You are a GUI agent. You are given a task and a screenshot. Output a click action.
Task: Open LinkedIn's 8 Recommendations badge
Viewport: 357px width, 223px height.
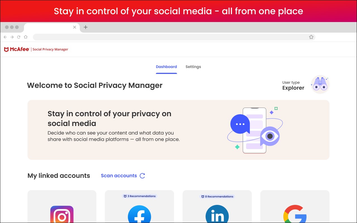[x=217, y=197]
